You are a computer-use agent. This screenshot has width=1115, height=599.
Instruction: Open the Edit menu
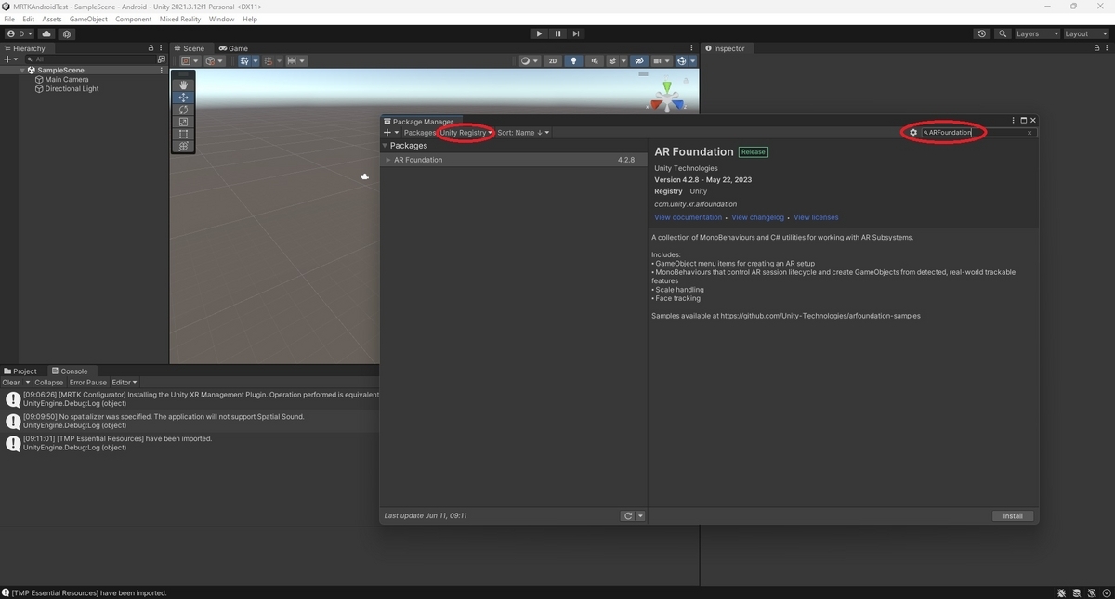click(29, 19)
